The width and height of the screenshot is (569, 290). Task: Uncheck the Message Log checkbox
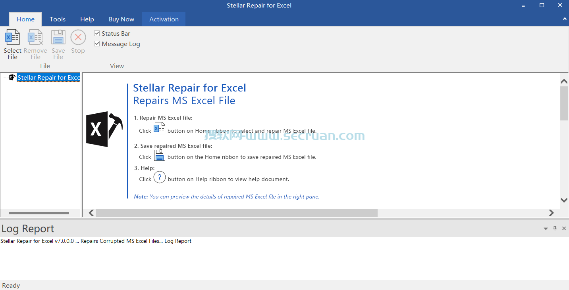pos(97,44)
